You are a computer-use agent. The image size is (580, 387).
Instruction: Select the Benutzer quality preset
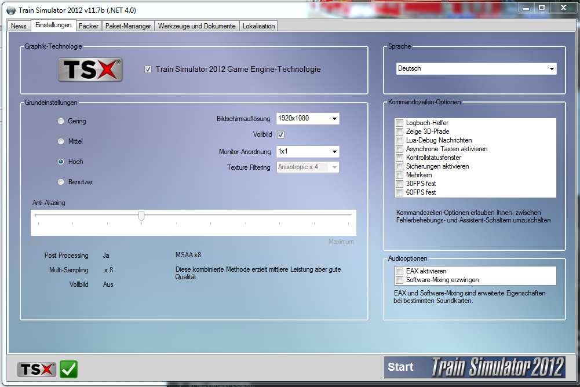61,182
